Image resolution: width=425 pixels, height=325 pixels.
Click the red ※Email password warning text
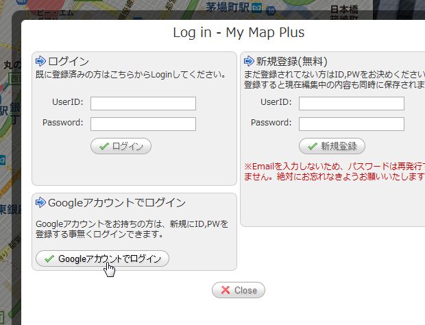coord(335,171)
